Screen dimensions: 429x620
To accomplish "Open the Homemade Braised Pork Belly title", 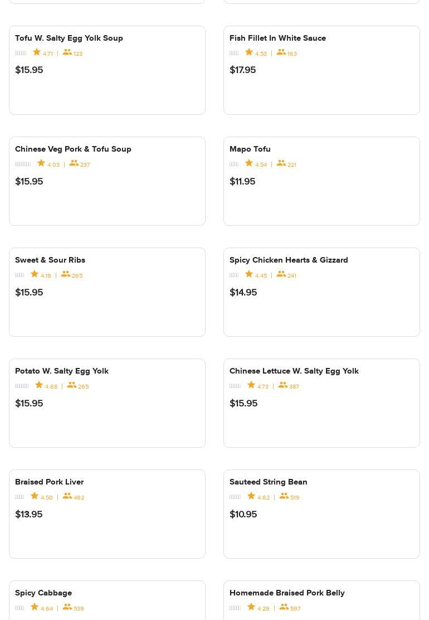I will tap(287, 593).
